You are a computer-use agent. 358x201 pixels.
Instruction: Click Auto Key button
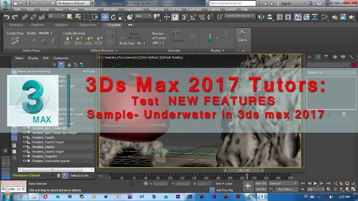point(261,183)
